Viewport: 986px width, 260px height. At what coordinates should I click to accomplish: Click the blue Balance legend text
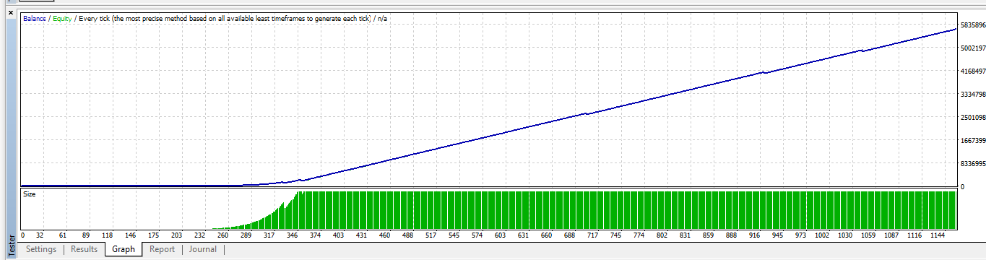point(34,19)
